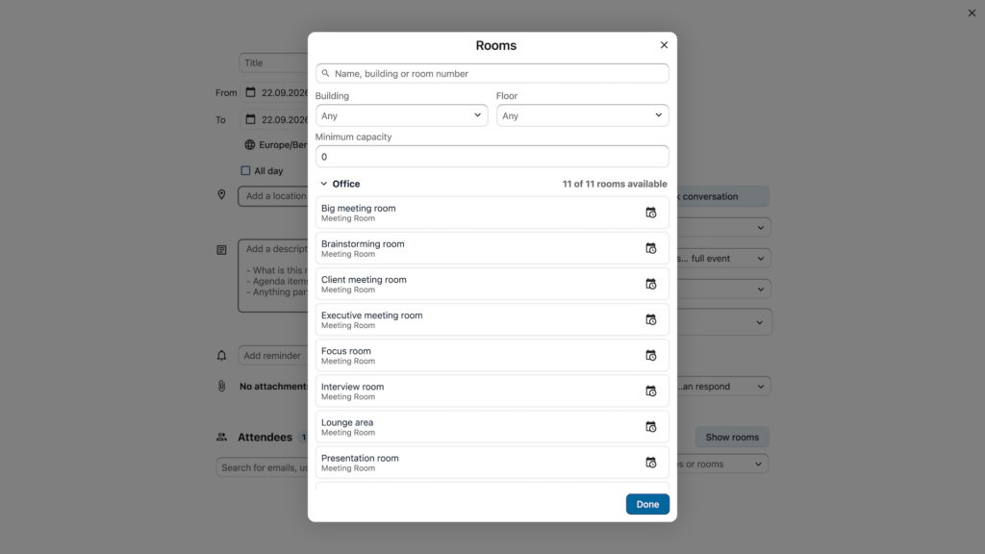This screenshot has width=985, height=554.
Task: Open the Building dropdown
Action: point(401,115)
